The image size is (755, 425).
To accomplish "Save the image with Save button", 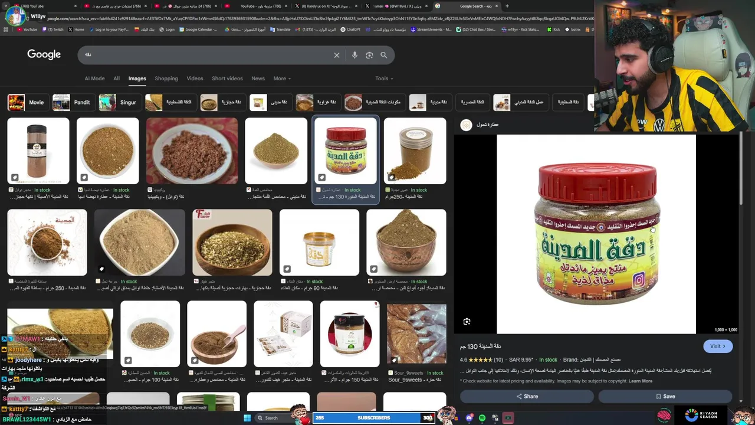I will 665,397.
